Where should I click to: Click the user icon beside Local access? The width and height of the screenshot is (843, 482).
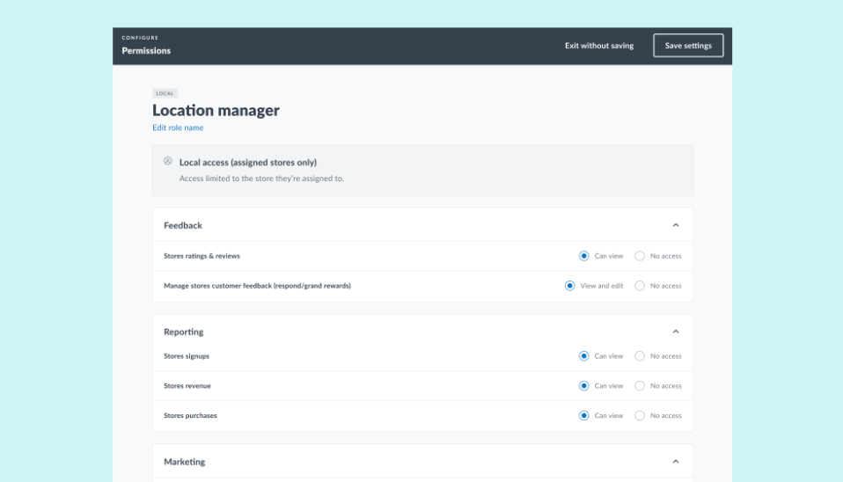(168, 161)
